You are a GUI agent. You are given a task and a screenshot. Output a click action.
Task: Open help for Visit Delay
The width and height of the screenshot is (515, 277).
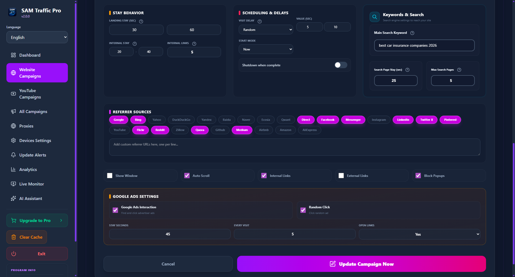260,21
